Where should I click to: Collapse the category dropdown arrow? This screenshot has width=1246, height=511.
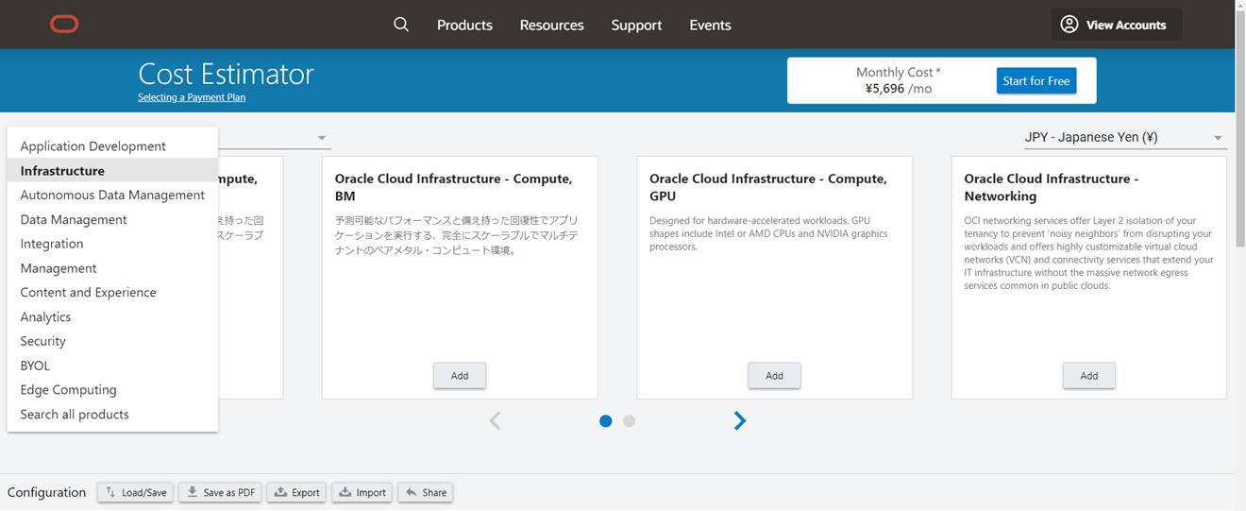click(322, 139)
